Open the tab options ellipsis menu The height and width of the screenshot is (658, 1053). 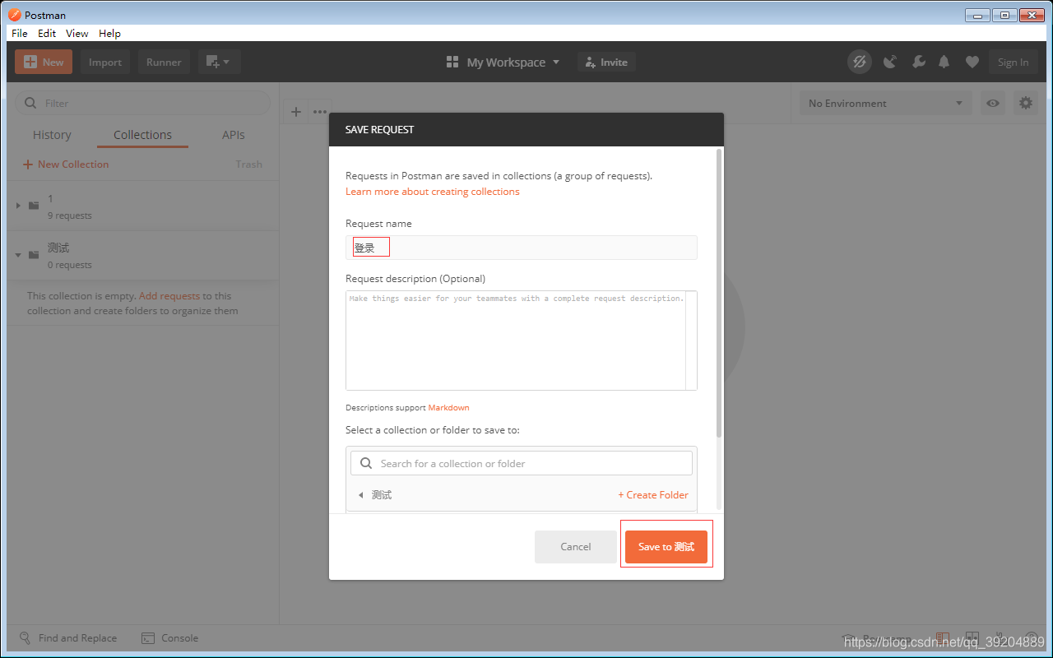pyautogui.click(x=320, y=112)
